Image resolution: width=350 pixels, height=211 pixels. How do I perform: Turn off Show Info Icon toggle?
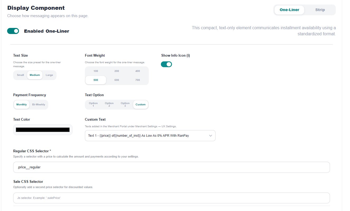(166, 64)
